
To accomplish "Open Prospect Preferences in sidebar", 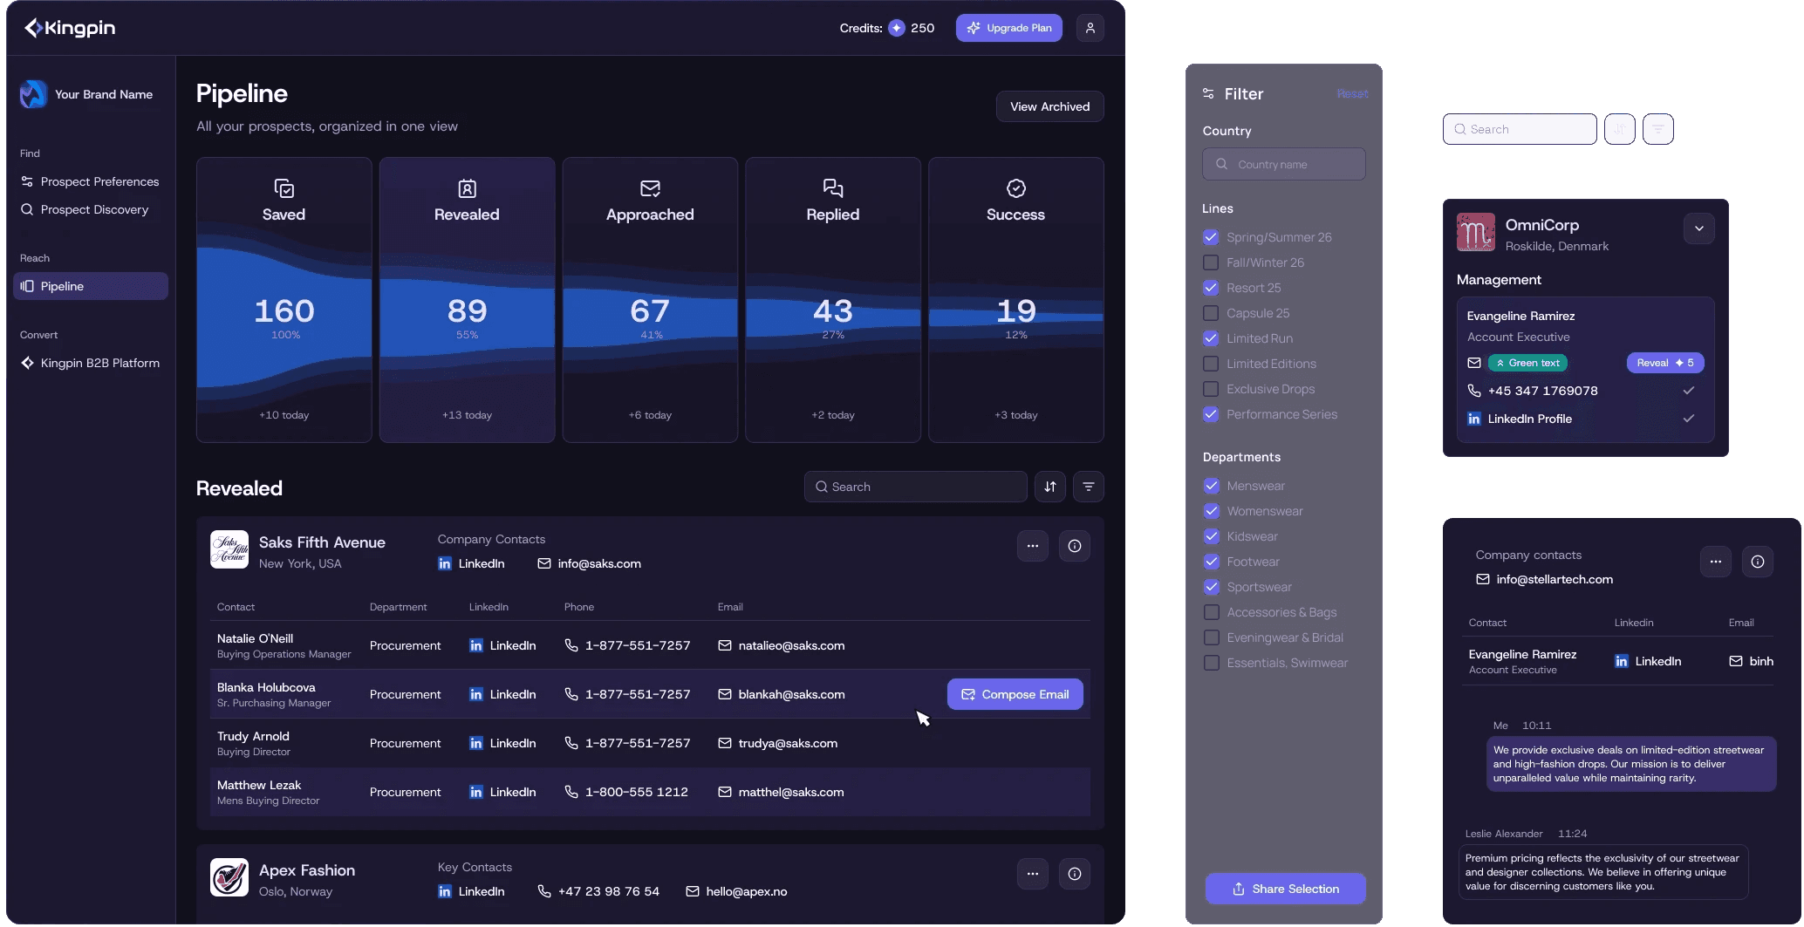I will [91, 181].
